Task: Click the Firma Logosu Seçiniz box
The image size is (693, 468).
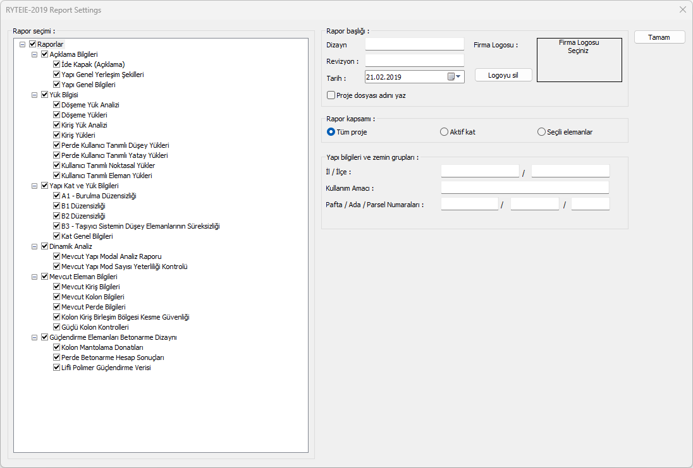Action: coord(579,60)
